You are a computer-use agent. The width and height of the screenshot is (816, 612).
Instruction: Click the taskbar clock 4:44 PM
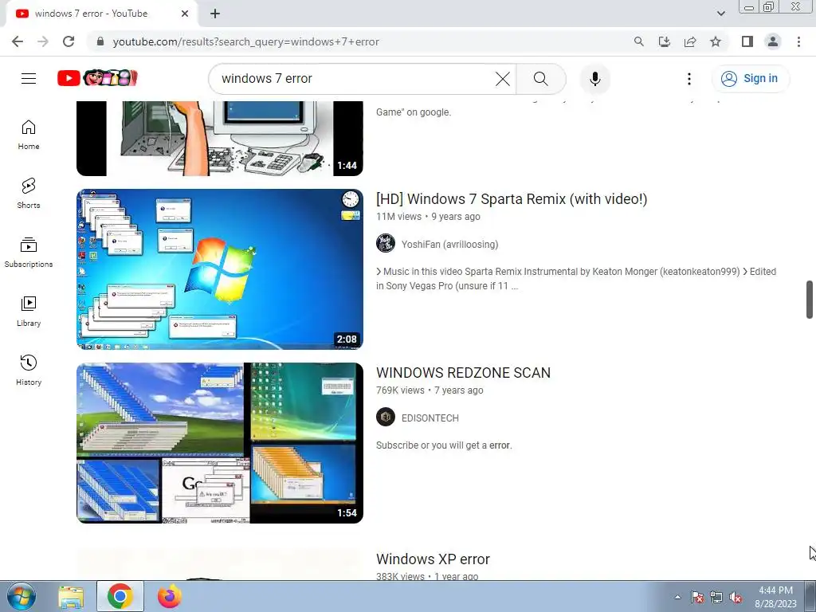tap(775, 597)
